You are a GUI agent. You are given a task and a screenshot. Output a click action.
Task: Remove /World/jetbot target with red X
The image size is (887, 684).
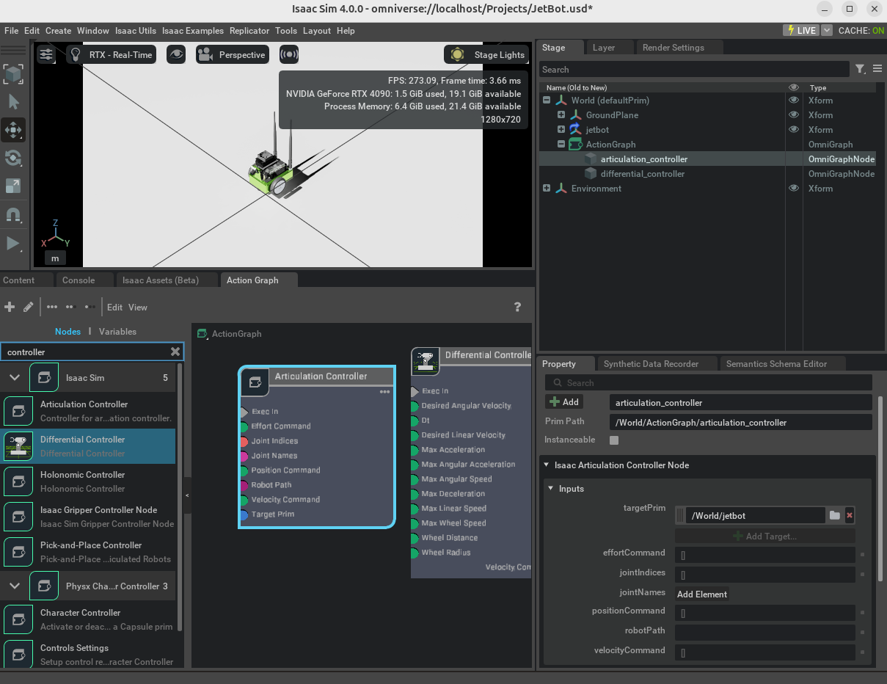(850, 515)
